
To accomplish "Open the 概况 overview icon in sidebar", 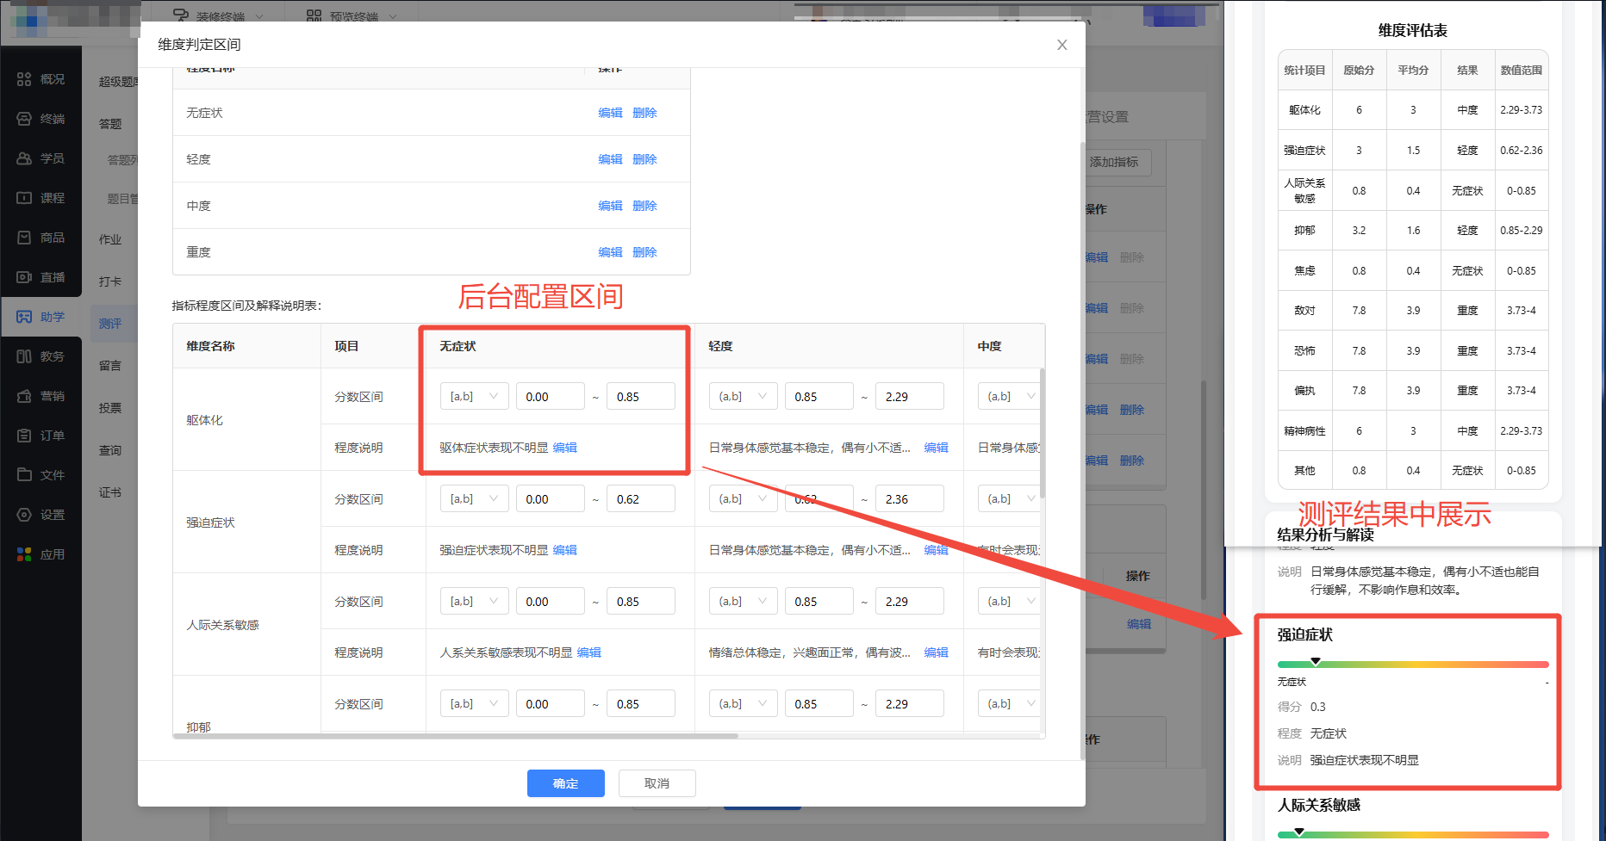I will point(24,79).
